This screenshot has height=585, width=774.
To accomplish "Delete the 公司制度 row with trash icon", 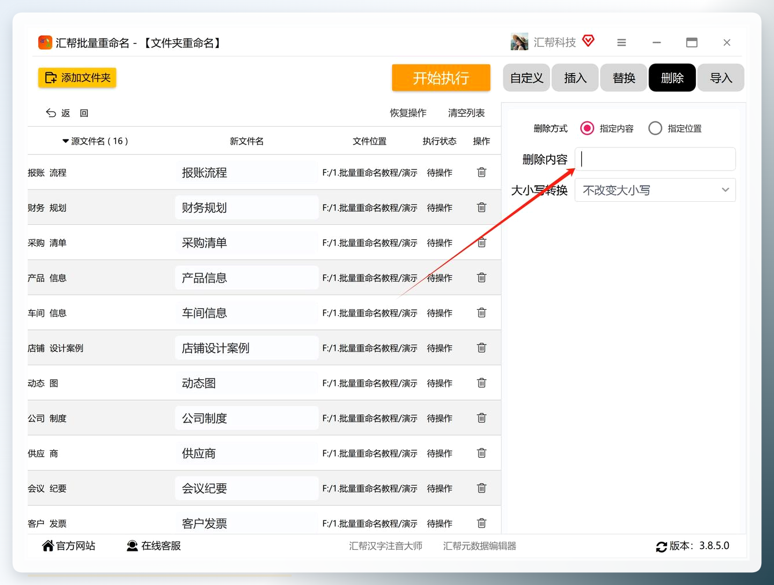I will pyautogui.click(x=481, y=418).
